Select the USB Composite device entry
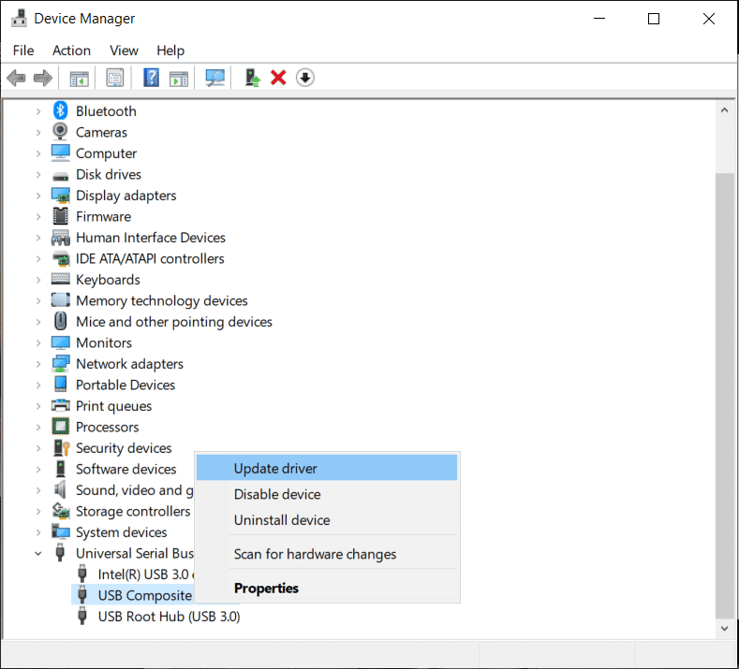Screen dimensions: 739x669 pyautogui.click(x=145, y=596)
